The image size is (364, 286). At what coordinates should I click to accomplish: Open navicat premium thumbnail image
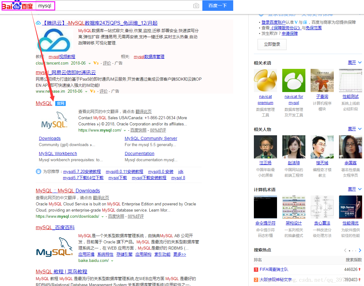tap(265, 80)
